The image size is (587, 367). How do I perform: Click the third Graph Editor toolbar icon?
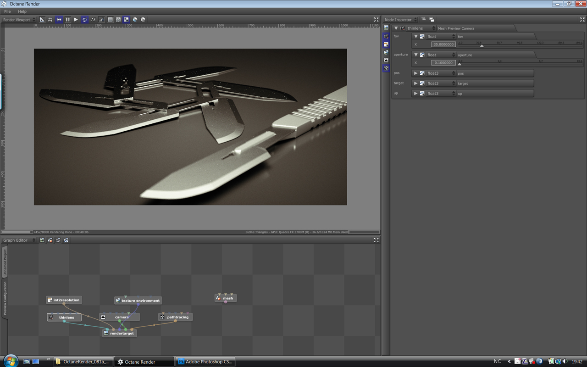point(58,240)
